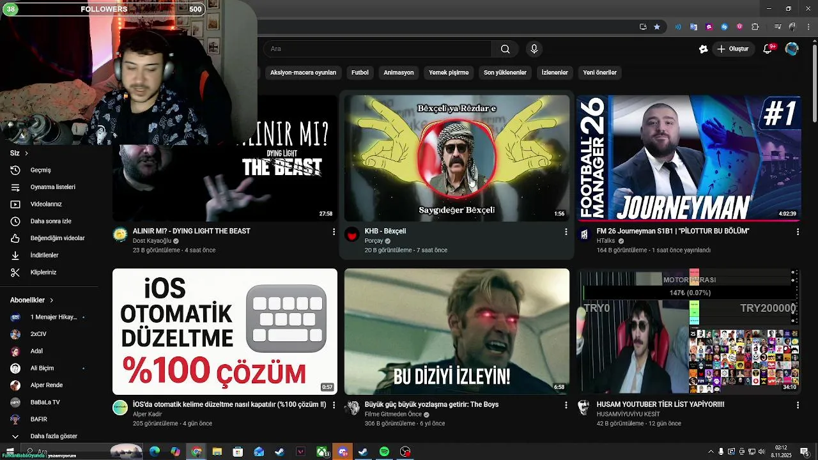Play the KHB - Bêxçeli video thumbnail
This screenshot has width=818, height=460.
pos(457,158)
